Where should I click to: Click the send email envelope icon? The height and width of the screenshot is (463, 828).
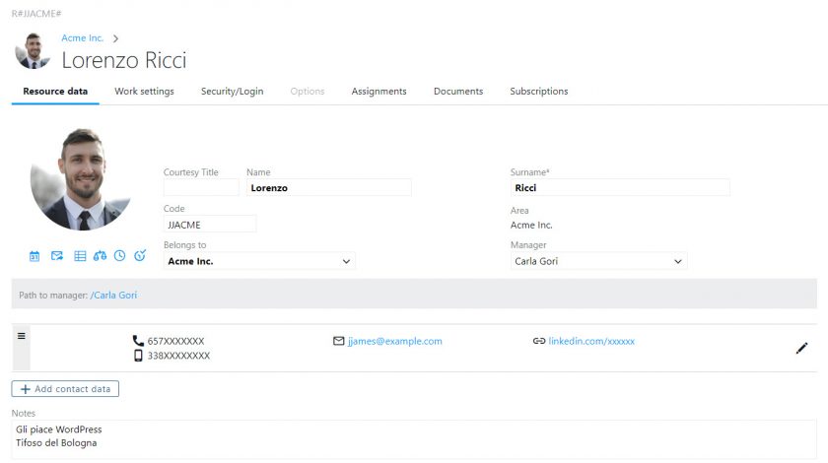57,256
